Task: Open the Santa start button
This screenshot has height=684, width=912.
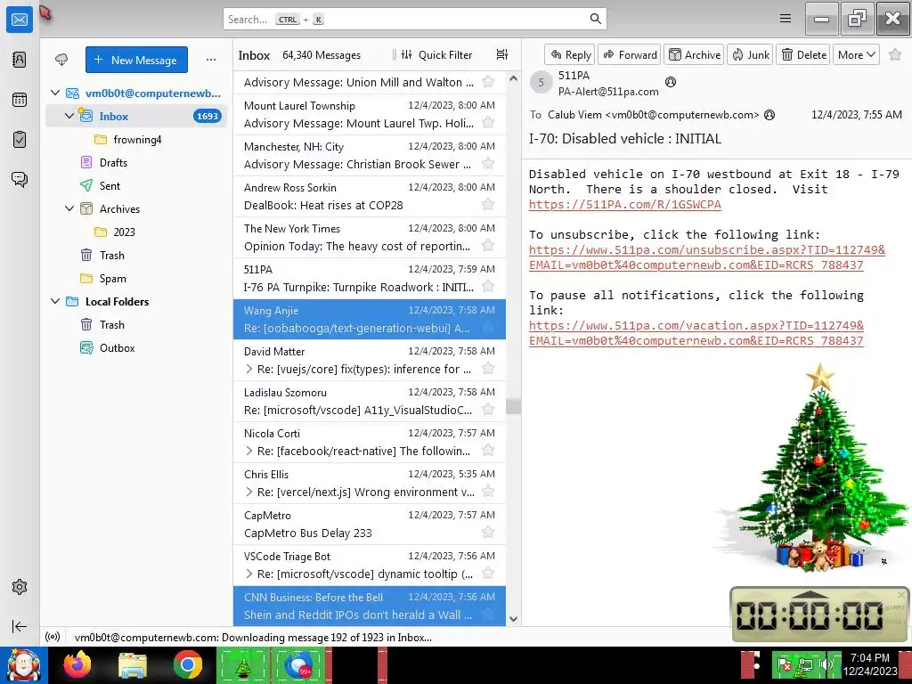Action: coord(23,664)
